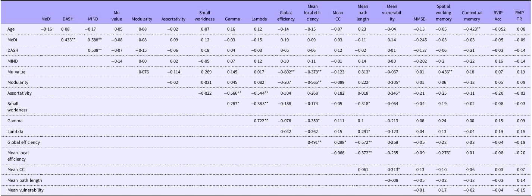The width and height of the screenshot is (532, 196).
Task: Select the Gamma column header
Action: [x=232, y=19]
